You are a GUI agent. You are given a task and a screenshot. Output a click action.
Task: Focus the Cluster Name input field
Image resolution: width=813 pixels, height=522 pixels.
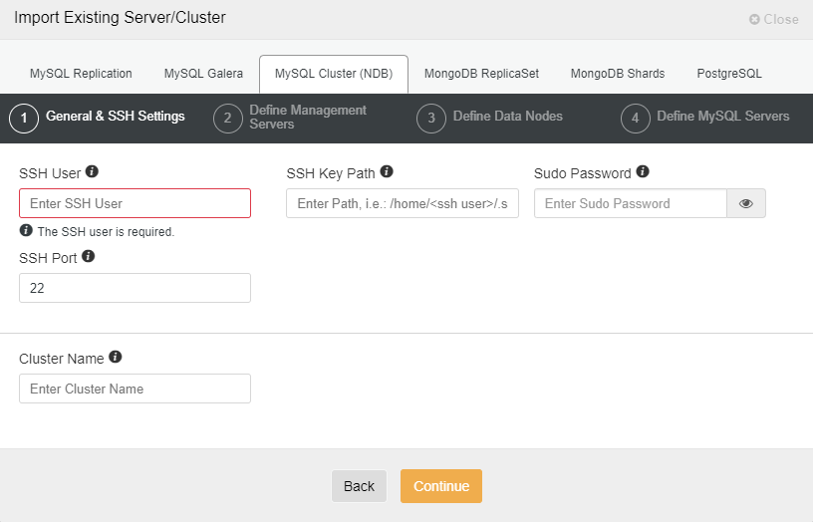[135, 389]
